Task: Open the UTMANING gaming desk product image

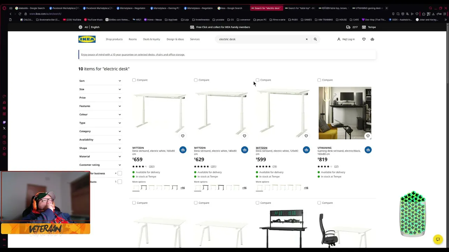Action: [x=345, y=113]
